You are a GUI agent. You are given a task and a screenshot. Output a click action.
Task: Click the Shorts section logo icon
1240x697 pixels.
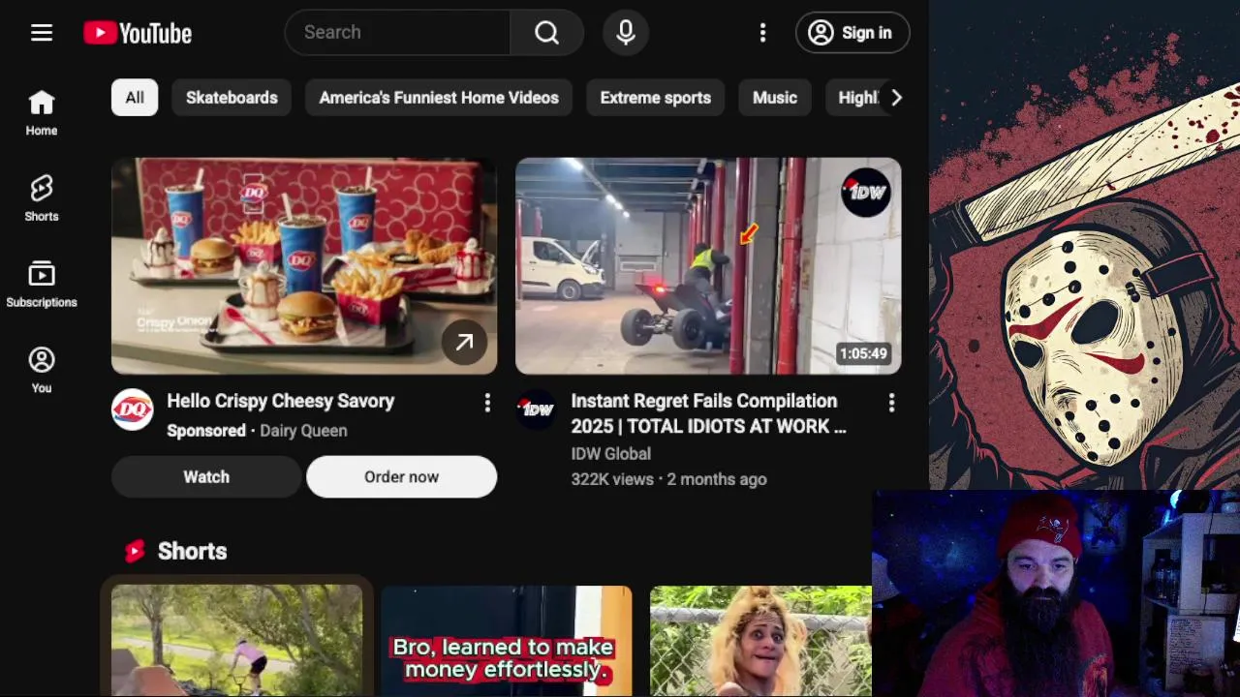[135, 551]
